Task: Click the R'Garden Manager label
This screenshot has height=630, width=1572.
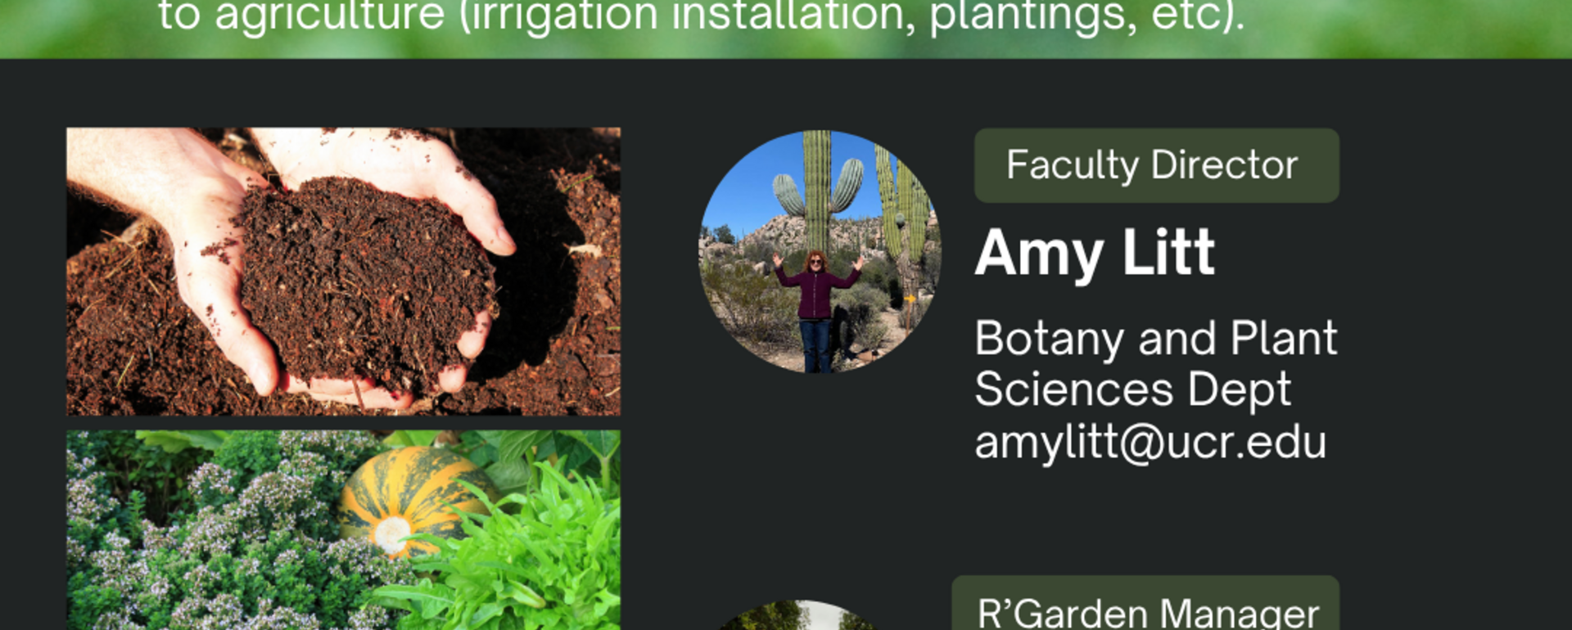Action: point(1147,611)
